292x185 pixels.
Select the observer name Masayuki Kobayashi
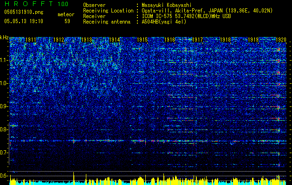(167, 5)
